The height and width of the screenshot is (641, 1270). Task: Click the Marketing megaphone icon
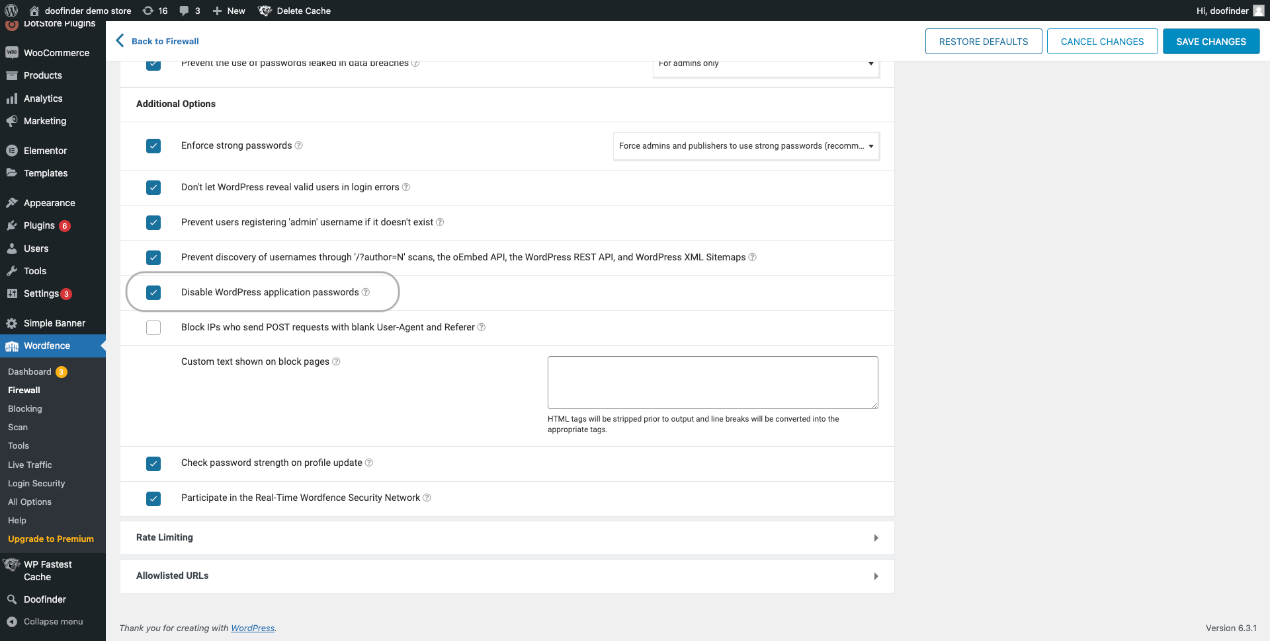12,121
